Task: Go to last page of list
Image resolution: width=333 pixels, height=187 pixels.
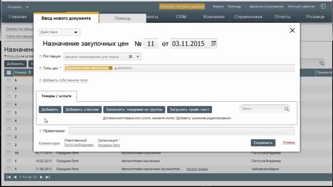Action: pyautogui.click(x=48, y=177)
